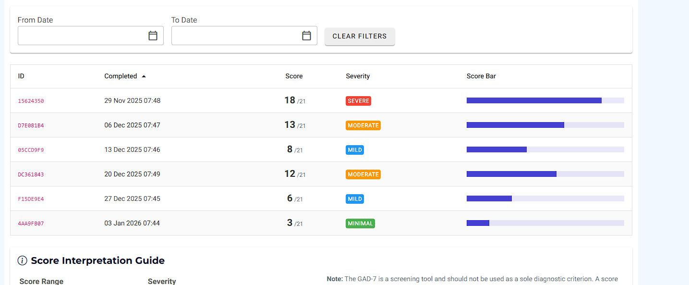The width and height of the screenshot is (689, 285).
Task: Open the From Date calendar picker icon
Action: click(x=153, y=36)
